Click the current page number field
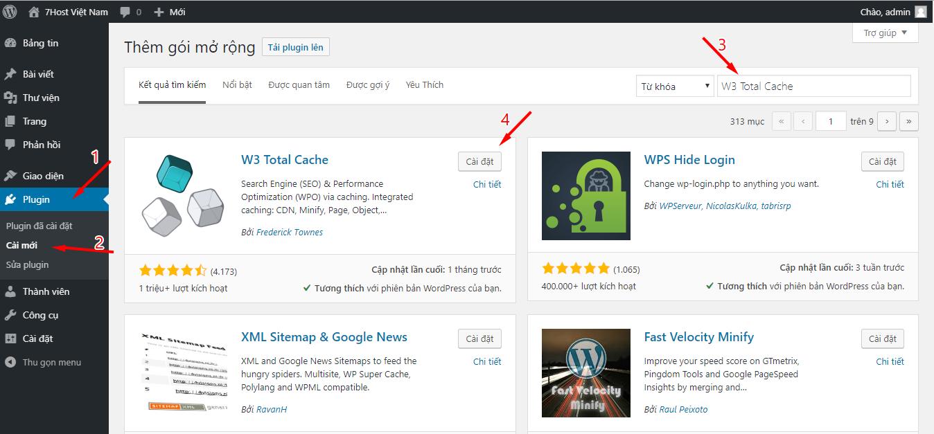The height and width of the screenshot is (434, 934). point(830,121)
